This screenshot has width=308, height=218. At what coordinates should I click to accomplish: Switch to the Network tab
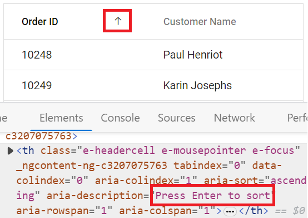[x=235, y=118]
